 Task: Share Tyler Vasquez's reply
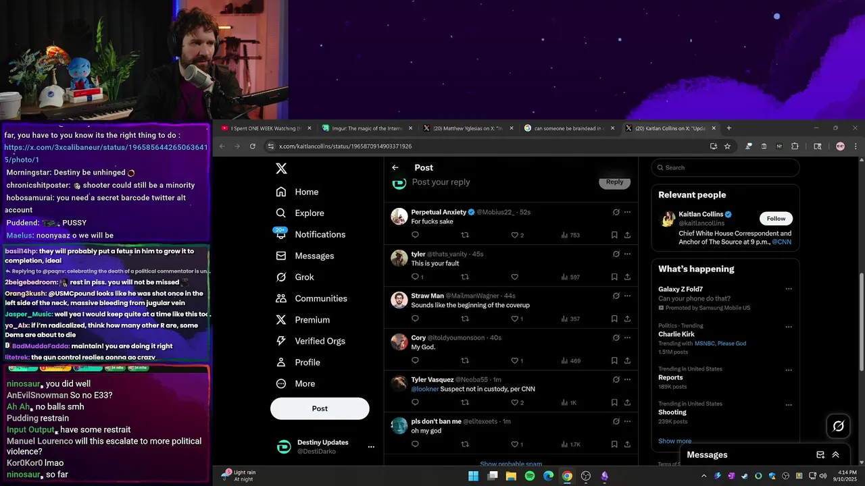click(x=627, y=402)
